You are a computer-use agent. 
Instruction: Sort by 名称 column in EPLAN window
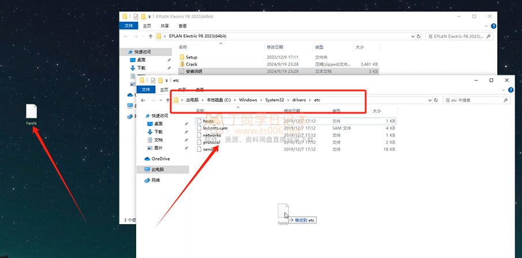click(182, 47)
